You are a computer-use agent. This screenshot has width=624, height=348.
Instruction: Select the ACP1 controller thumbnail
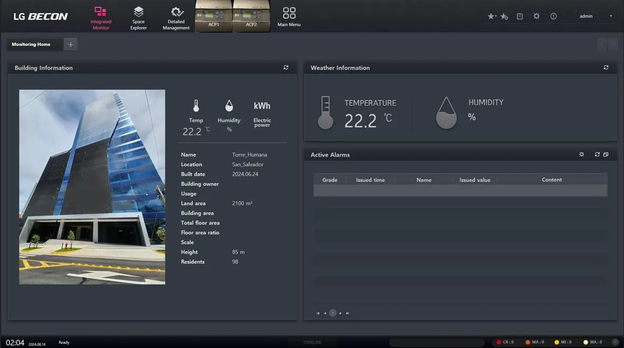tap(214, 16)
